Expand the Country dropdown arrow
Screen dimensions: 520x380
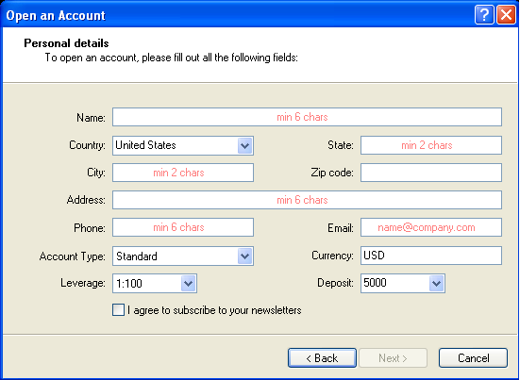[245, 145]
